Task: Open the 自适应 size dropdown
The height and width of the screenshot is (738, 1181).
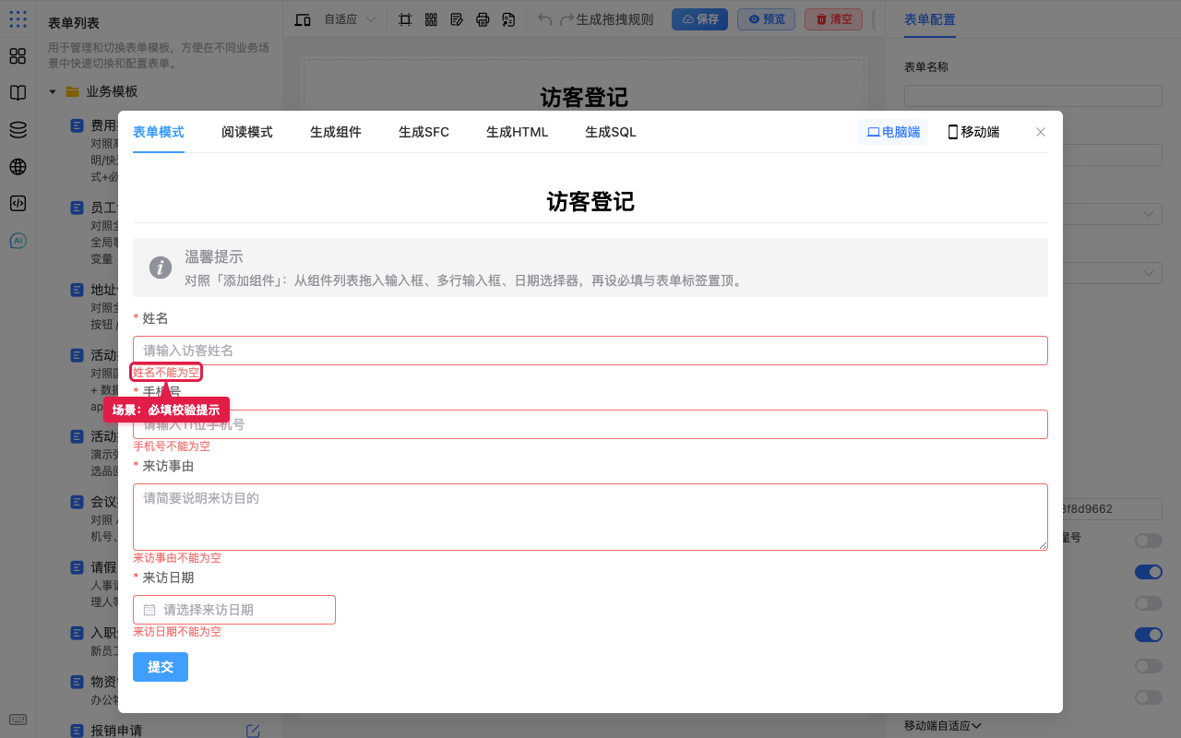Action: 350,19
